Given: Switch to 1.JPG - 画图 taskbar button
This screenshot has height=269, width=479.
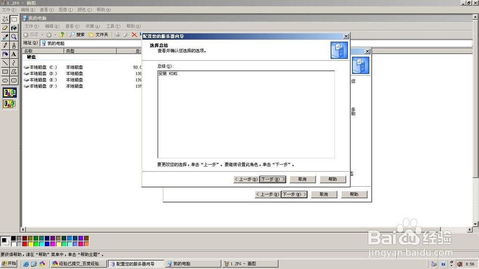Looking at the screenshot, I should (250, 264).
